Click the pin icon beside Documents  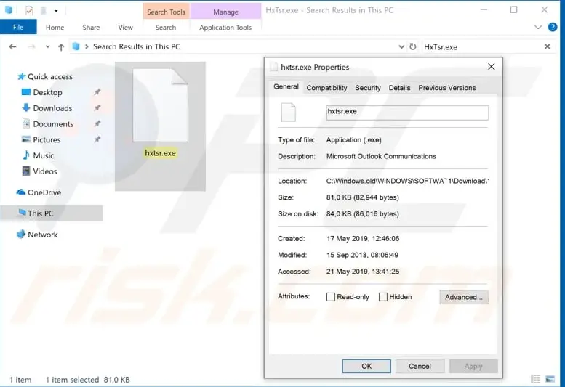tap(97, 123)
